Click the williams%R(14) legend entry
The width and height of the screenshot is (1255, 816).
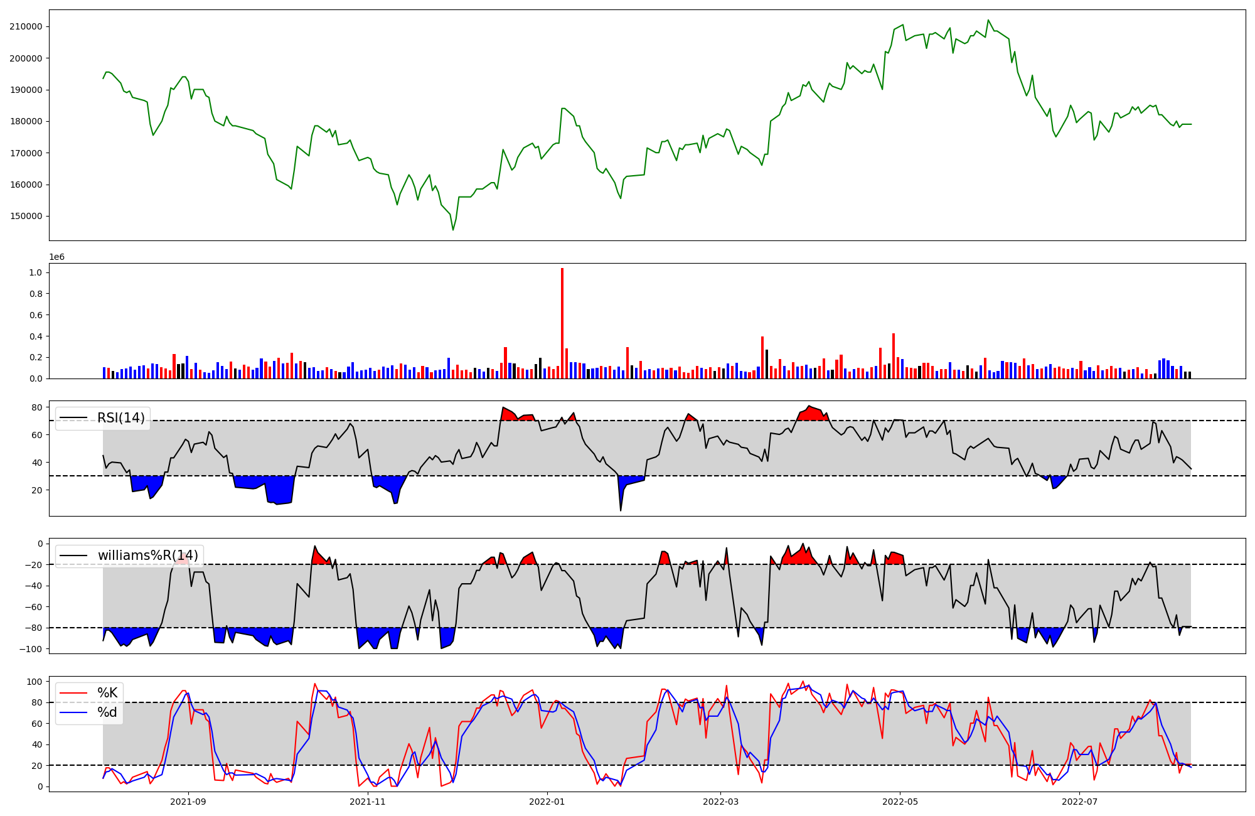[147, 556]
